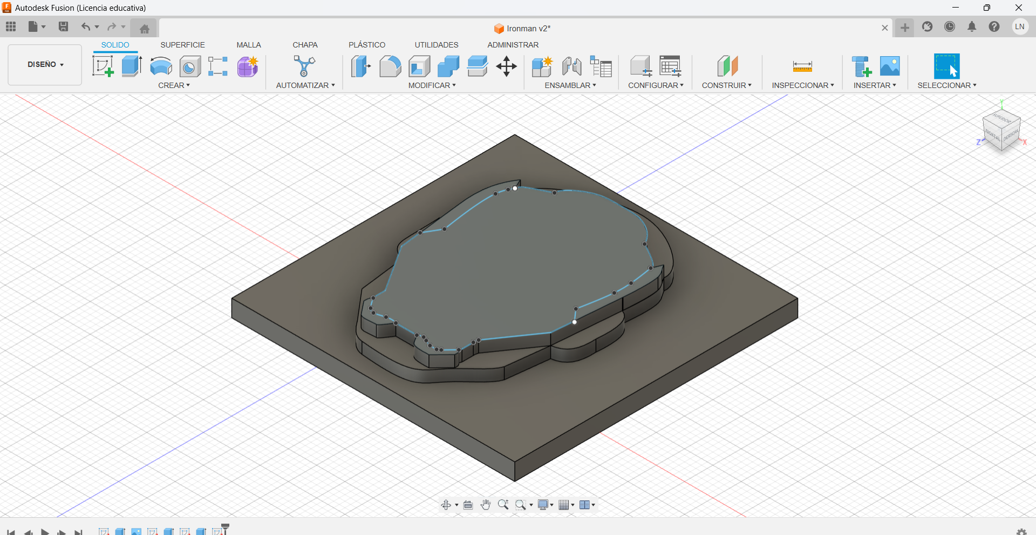
Task: Open the configuration table icon
Action: (670, 66)
